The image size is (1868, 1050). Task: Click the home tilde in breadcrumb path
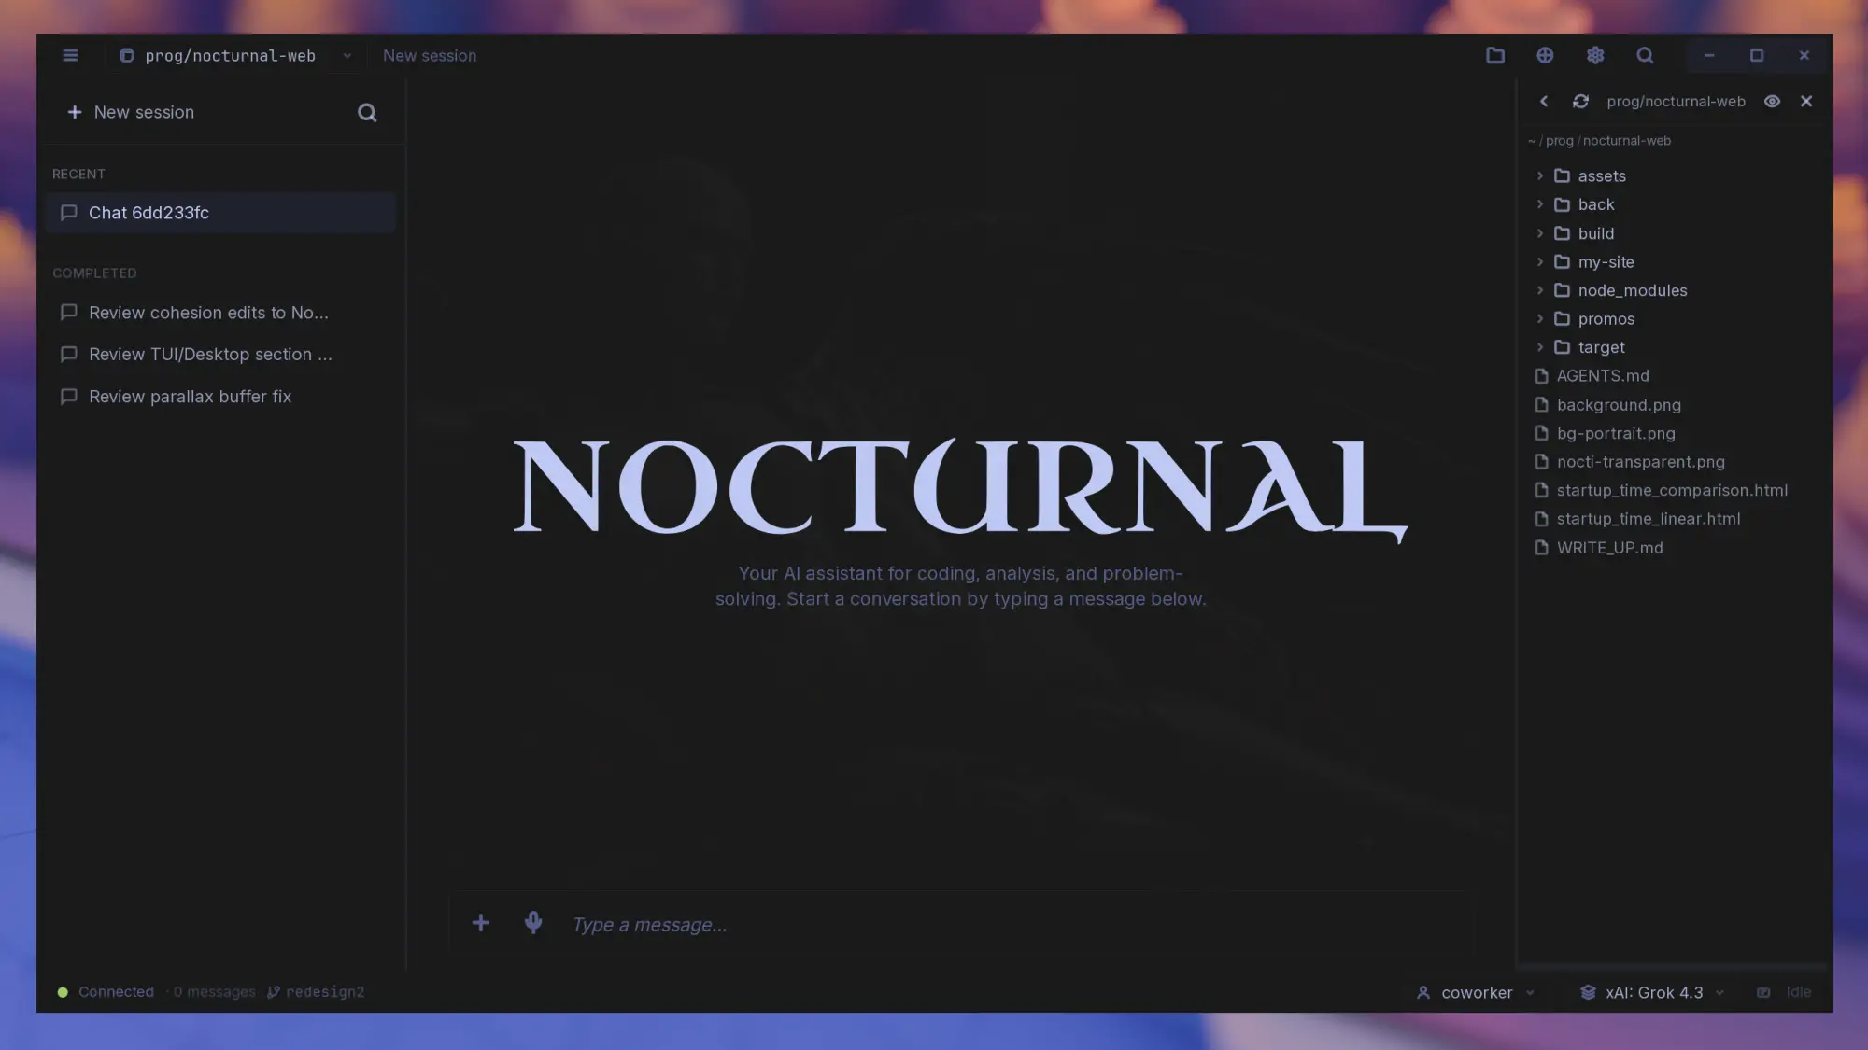coord(1532,141)
